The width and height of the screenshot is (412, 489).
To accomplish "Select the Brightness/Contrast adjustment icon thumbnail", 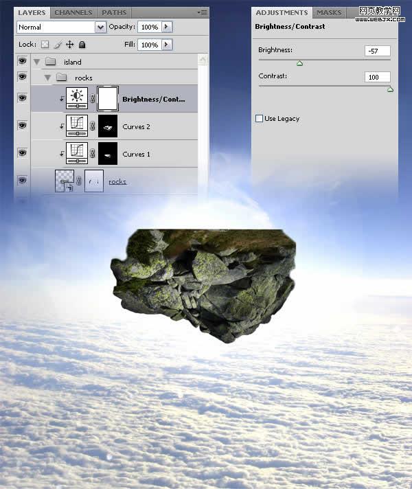I will (77, 98).
